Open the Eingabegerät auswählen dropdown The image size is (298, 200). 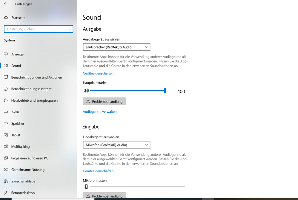click(x=116, y=145)
